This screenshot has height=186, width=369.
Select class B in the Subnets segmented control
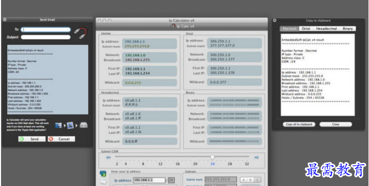tap(250, 180)
